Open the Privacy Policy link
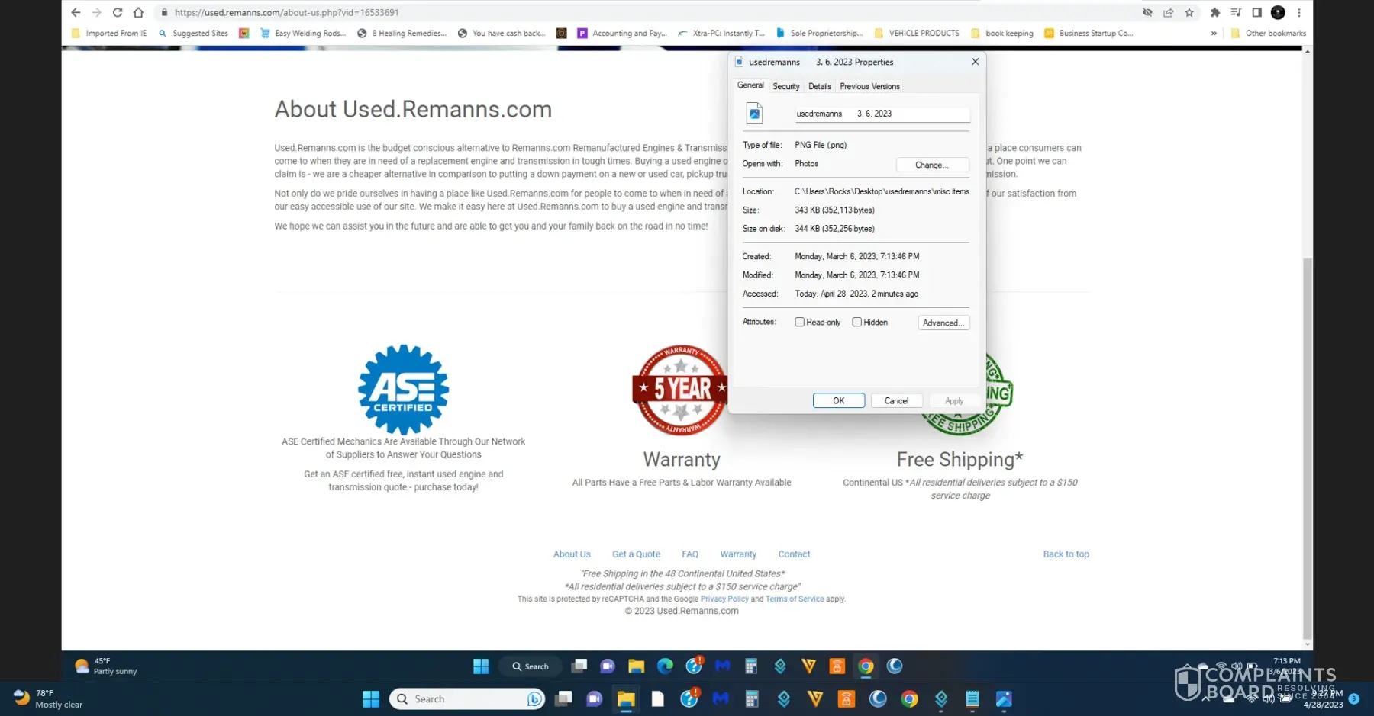The image size is (1374, 716). (x=724, y=599)
